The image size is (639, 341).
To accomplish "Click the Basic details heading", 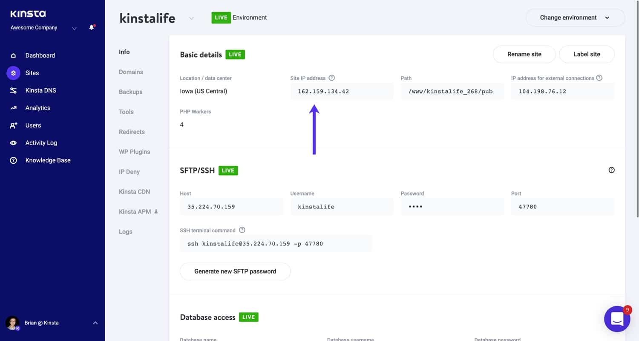I will (201, 55).
